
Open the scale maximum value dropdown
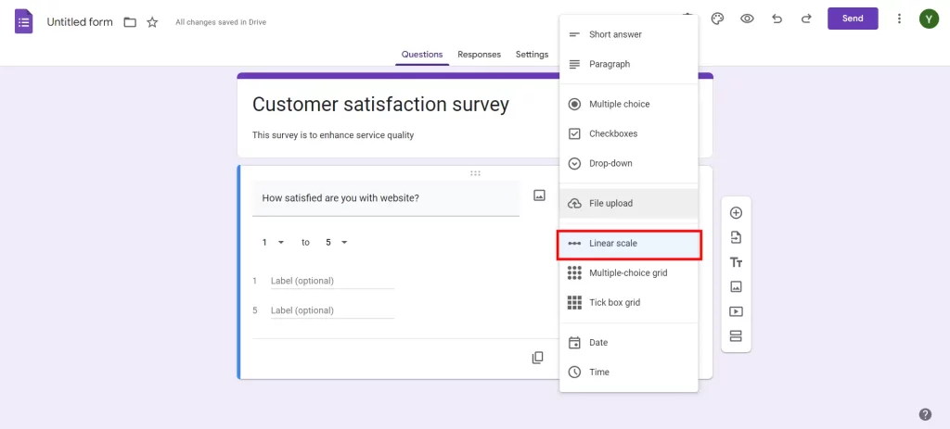click(336, 243)
